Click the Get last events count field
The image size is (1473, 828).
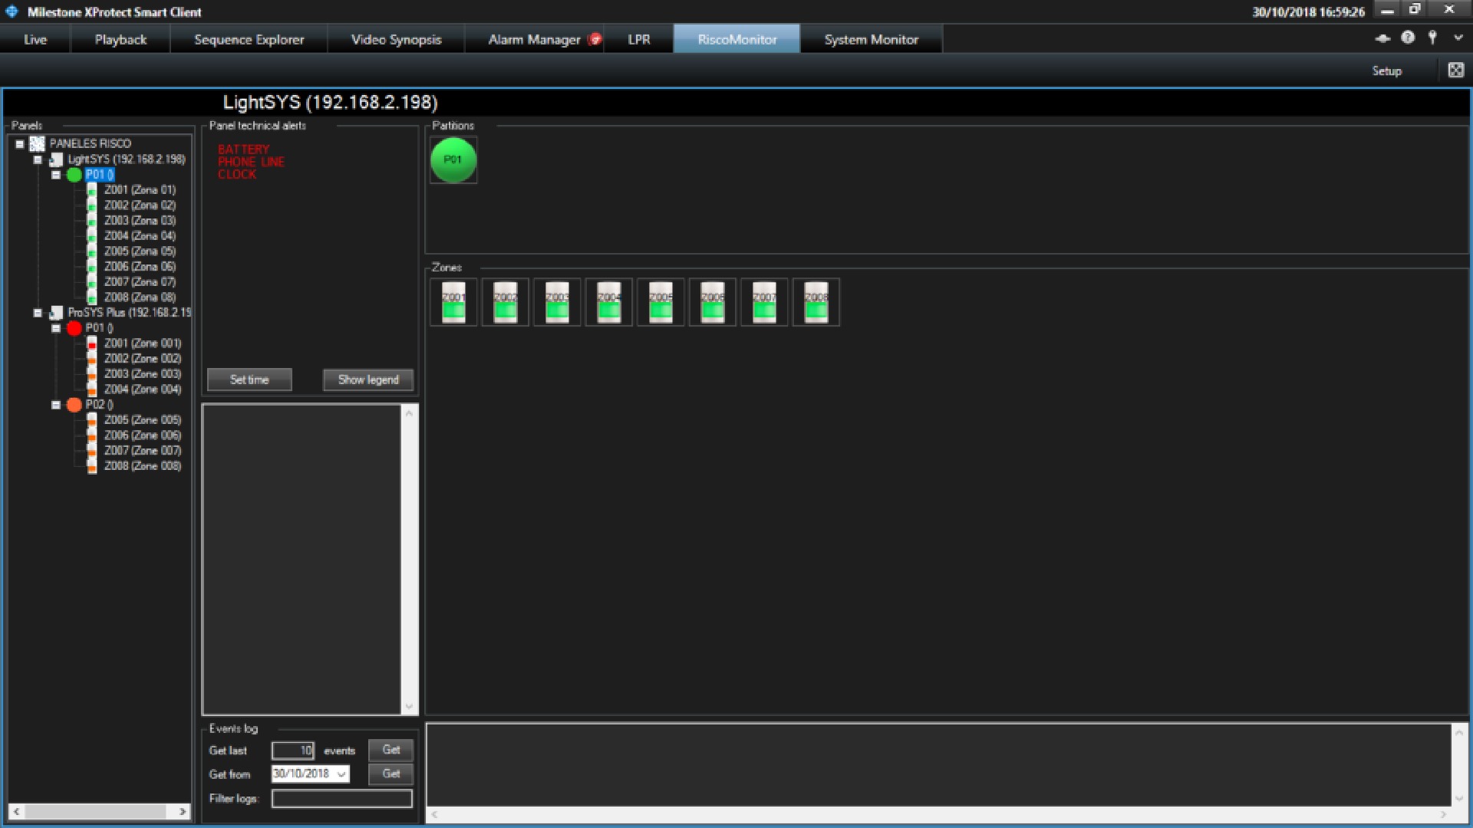coord(293,751)
